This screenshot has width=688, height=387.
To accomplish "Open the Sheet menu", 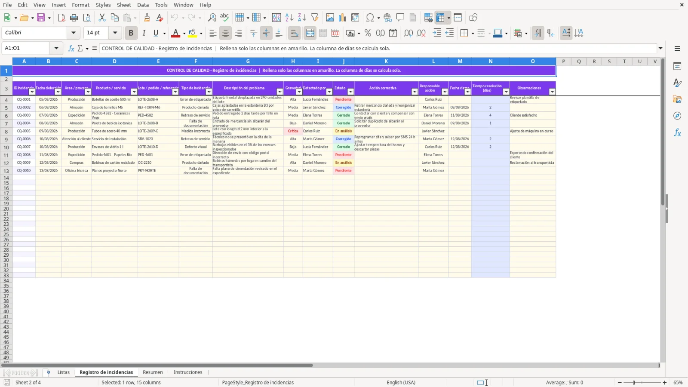I will [x=124, y=5].
